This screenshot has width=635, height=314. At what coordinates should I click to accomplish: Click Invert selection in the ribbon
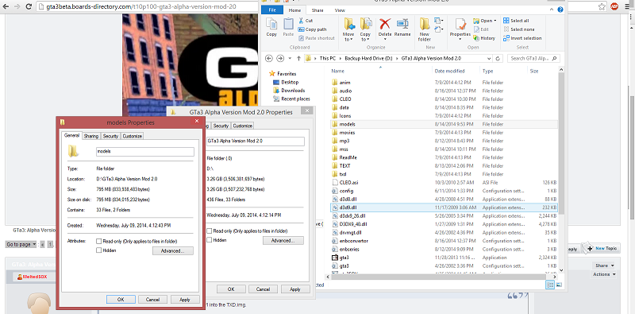[x=522, y=38]
